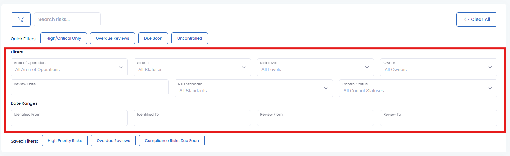Click the filter toggle icon button
The image size is (510, 156).
click(x=21, y=20)
